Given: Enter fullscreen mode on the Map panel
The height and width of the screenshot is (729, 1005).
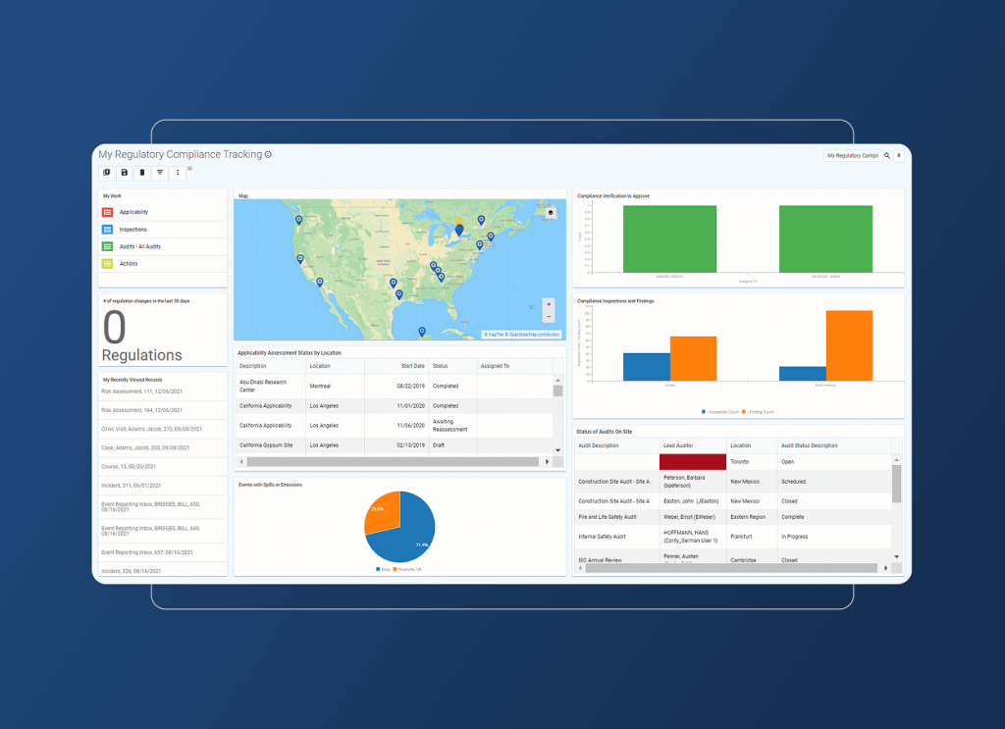Looking at the screenshot, I should tap(551, 212).
